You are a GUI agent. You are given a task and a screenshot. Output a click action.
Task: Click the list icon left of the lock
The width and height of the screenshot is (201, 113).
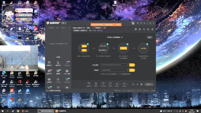point(136,29)
